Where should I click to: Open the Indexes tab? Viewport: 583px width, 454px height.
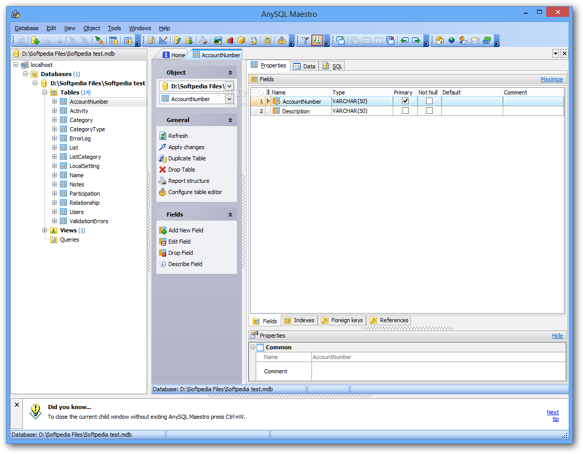[299, 320]
